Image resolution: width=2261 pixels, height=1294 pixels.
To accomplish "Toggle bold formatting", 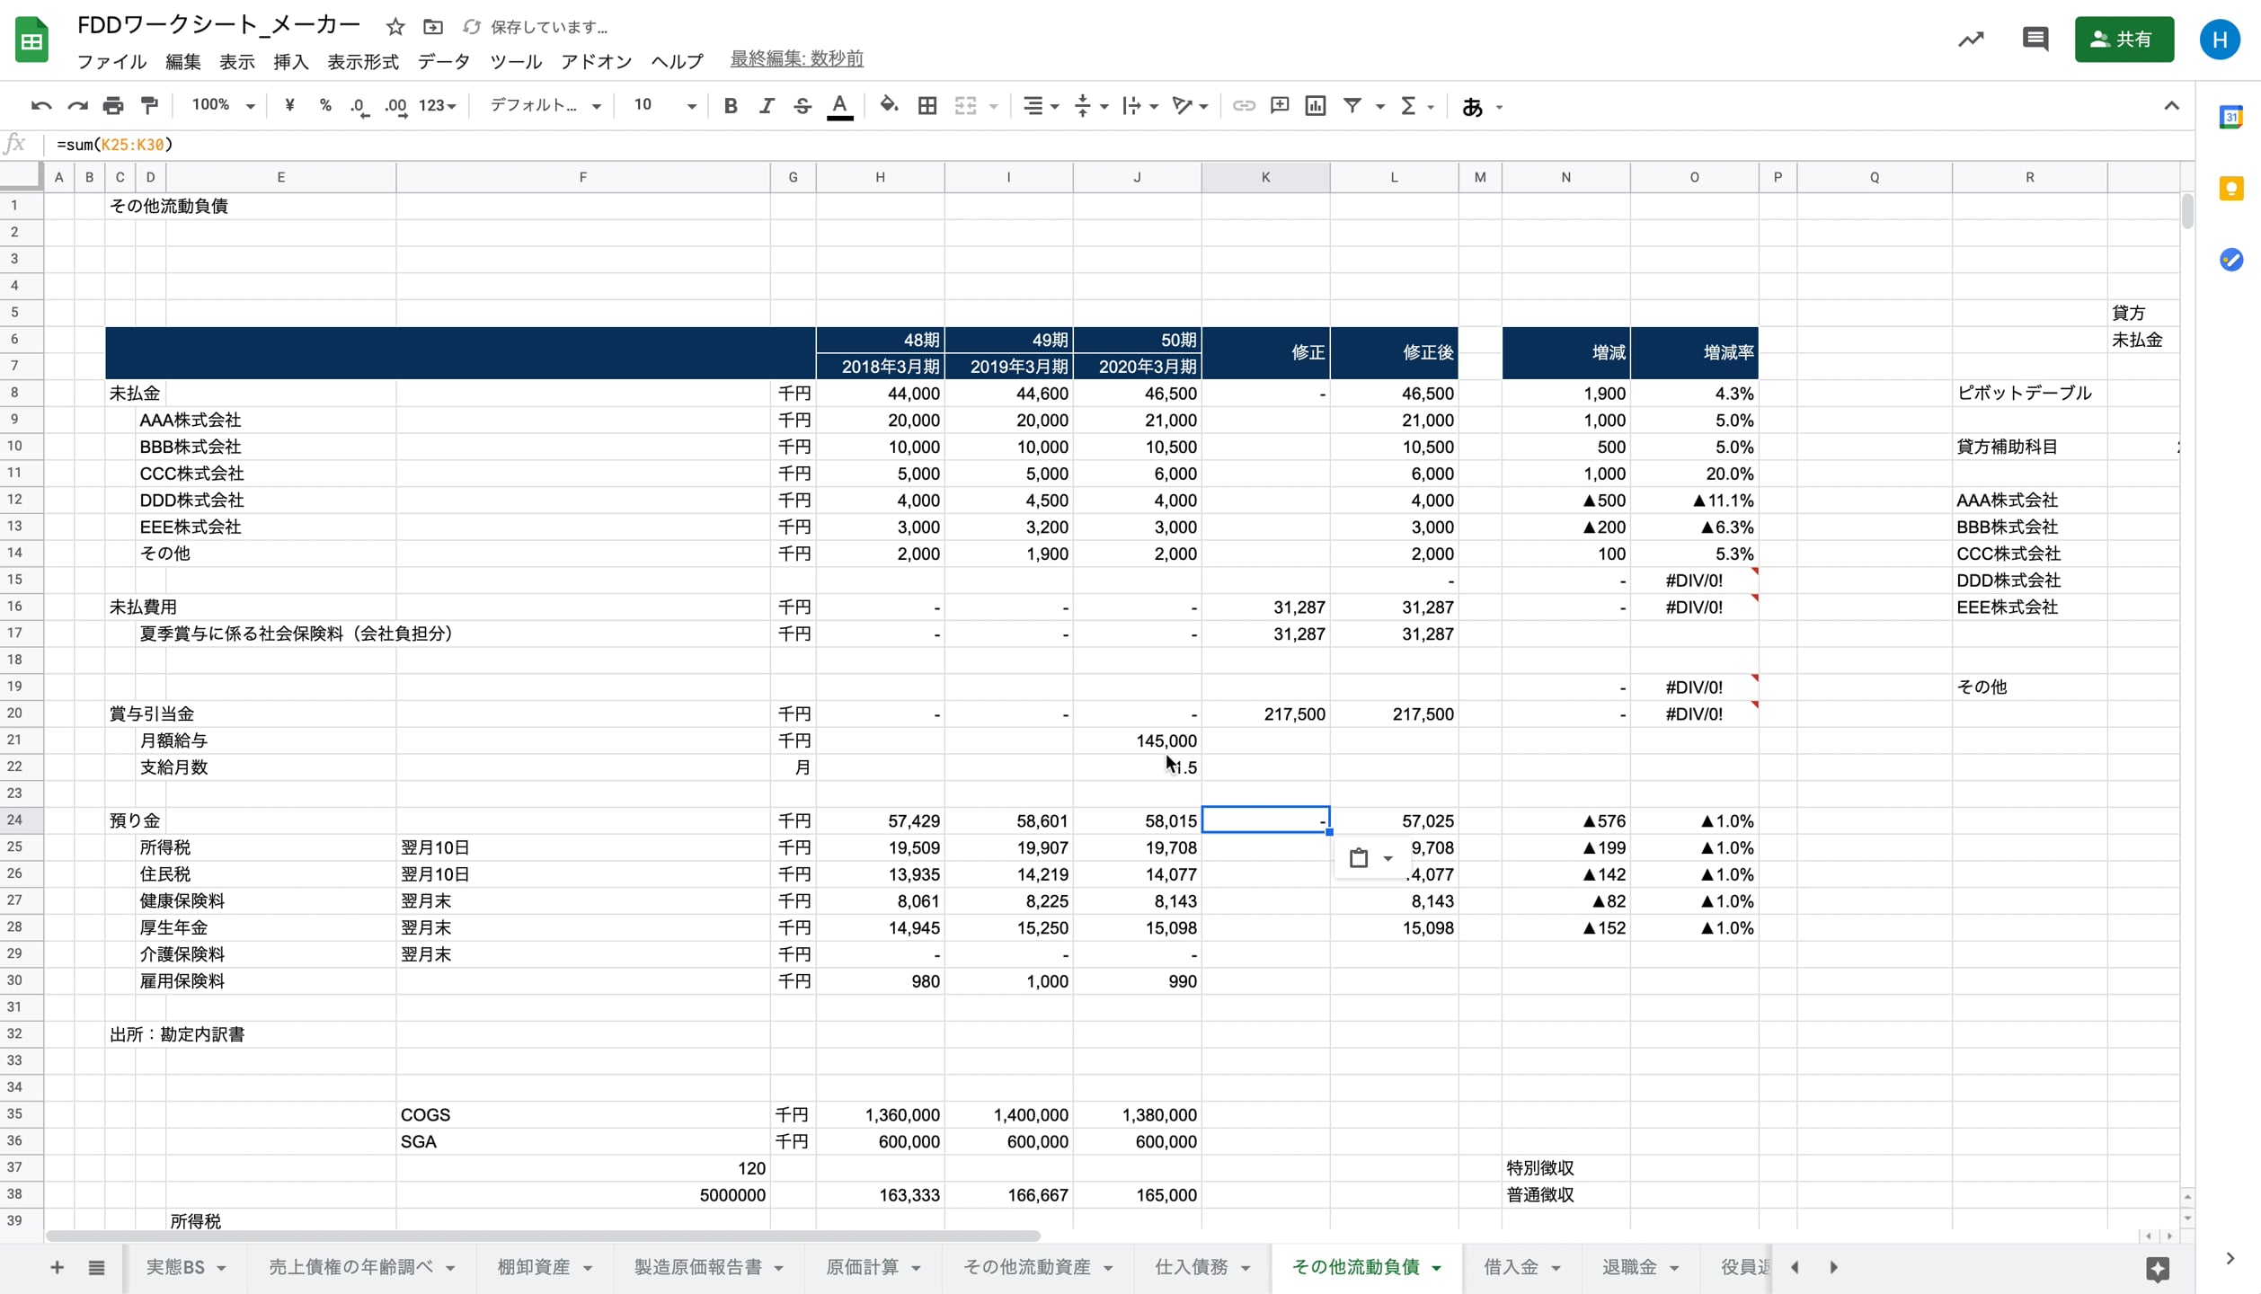I will point(730,106).
